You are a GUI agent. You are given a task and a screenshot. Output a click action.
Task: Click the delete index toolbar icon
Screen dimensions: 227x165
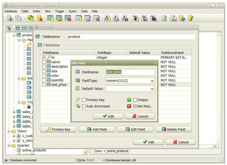(x=96, y=18)
